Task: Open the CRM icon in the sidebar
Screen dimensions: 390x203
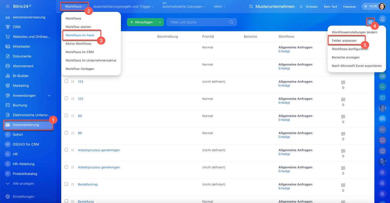Action: (x=8, y=27)
